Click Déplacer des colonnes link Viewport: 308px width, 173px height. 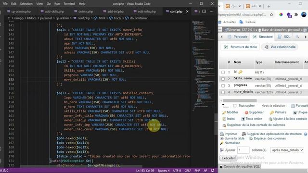(268, 138)
